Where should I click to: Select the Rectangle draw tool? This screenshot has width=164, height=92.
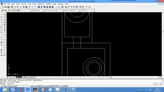pos(2,27)
